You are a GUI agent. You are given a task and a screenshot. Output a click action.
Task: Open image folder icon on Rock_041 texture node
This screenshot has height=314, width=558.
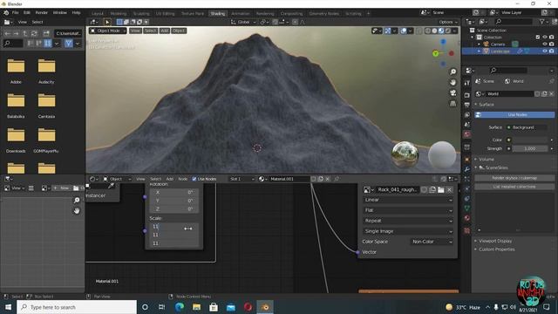[x=441, y=190]
